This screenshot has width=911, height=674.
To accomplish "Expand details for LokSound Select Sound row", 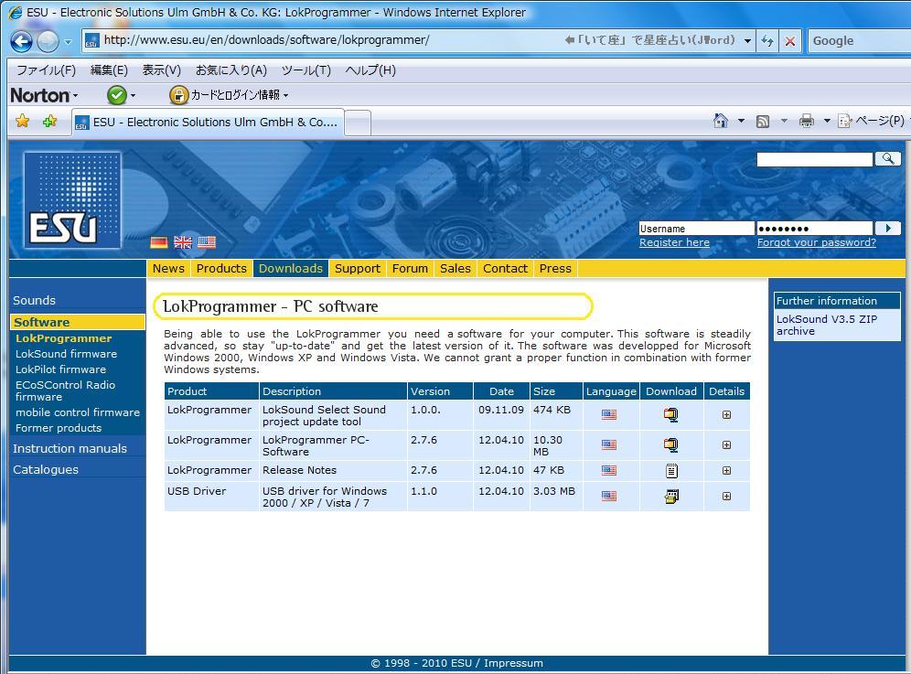I will pos(726,415).
